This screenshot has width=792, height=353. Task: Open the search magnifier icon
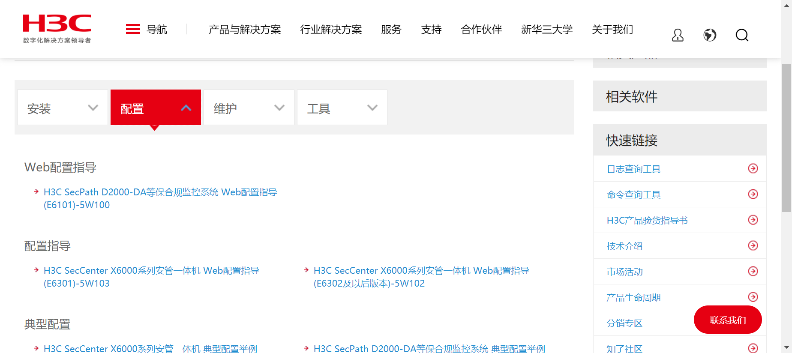pos(742,35)
